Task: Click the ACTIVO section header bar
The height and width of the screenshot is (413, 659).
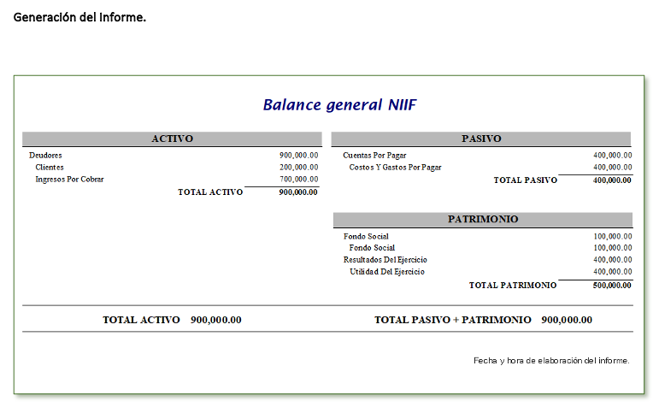Action: tap(172, 139)
